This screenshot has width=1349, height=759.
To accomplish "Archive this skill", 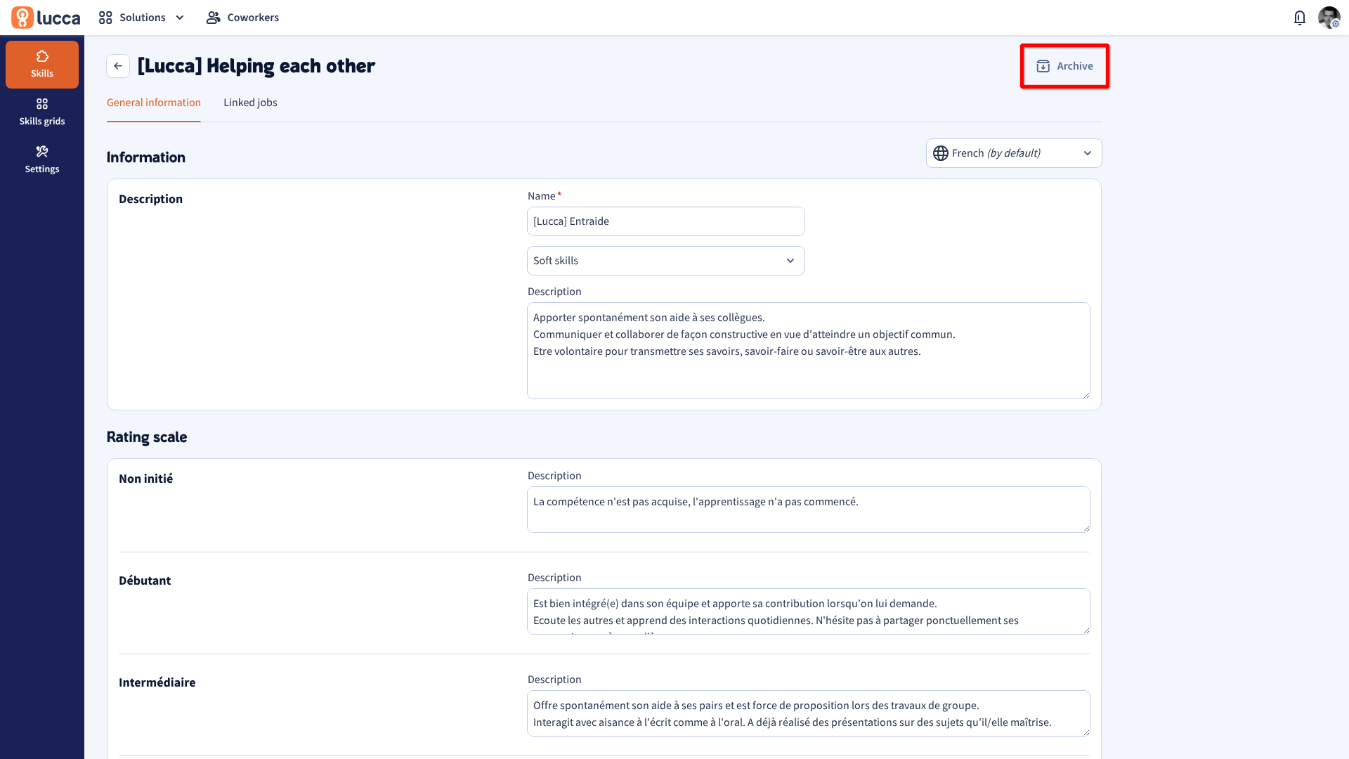I will tap(1064, 66).
